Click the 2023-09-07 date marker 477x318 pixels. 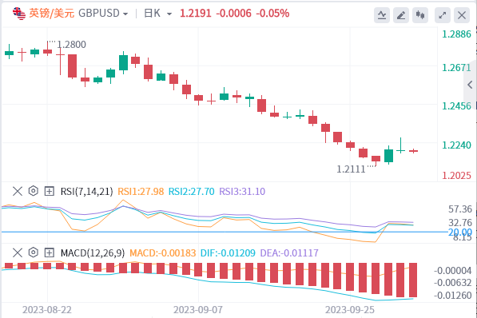tap(198, 310)
